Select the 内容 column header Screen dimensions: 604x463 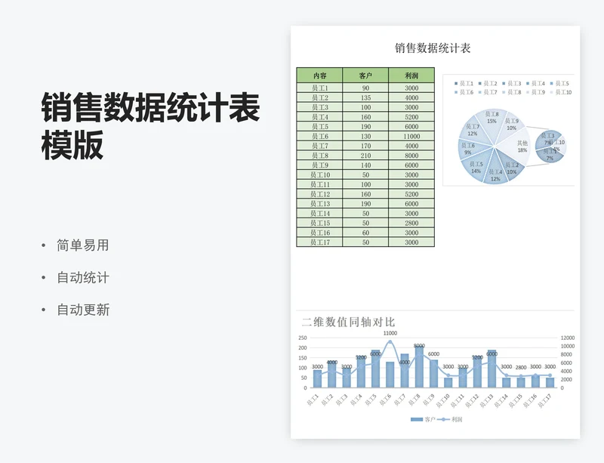(x=319, y=76)
